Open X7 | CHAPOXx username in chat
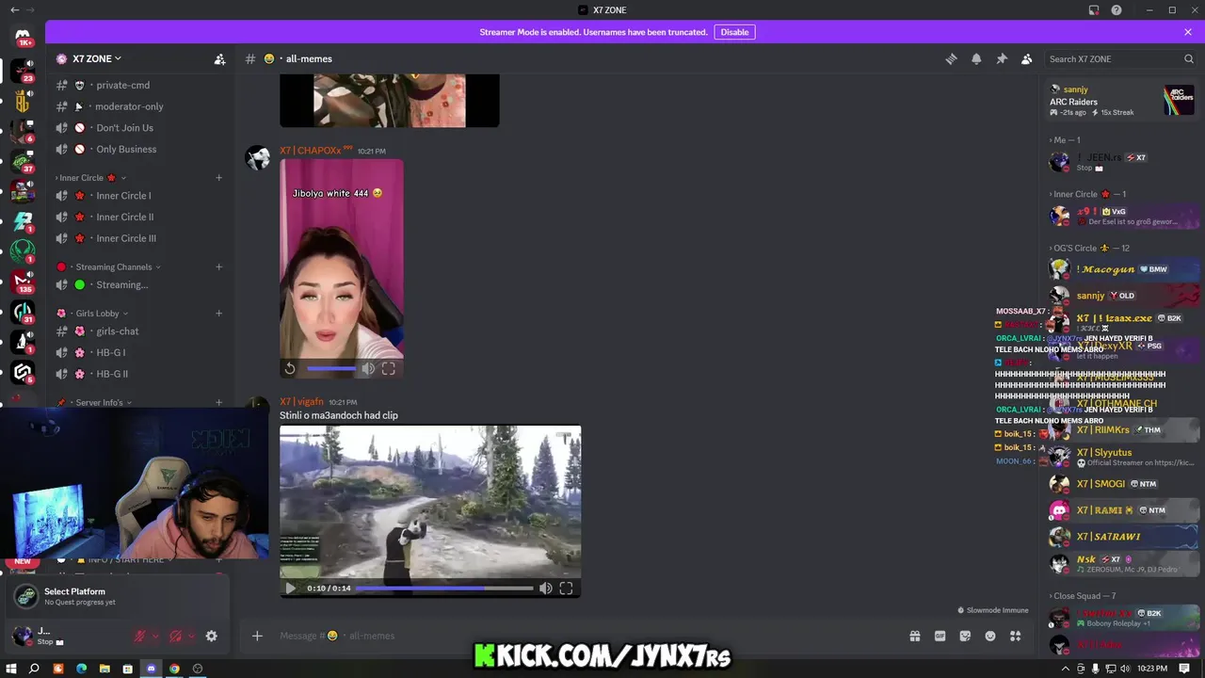 pos(315,151)
